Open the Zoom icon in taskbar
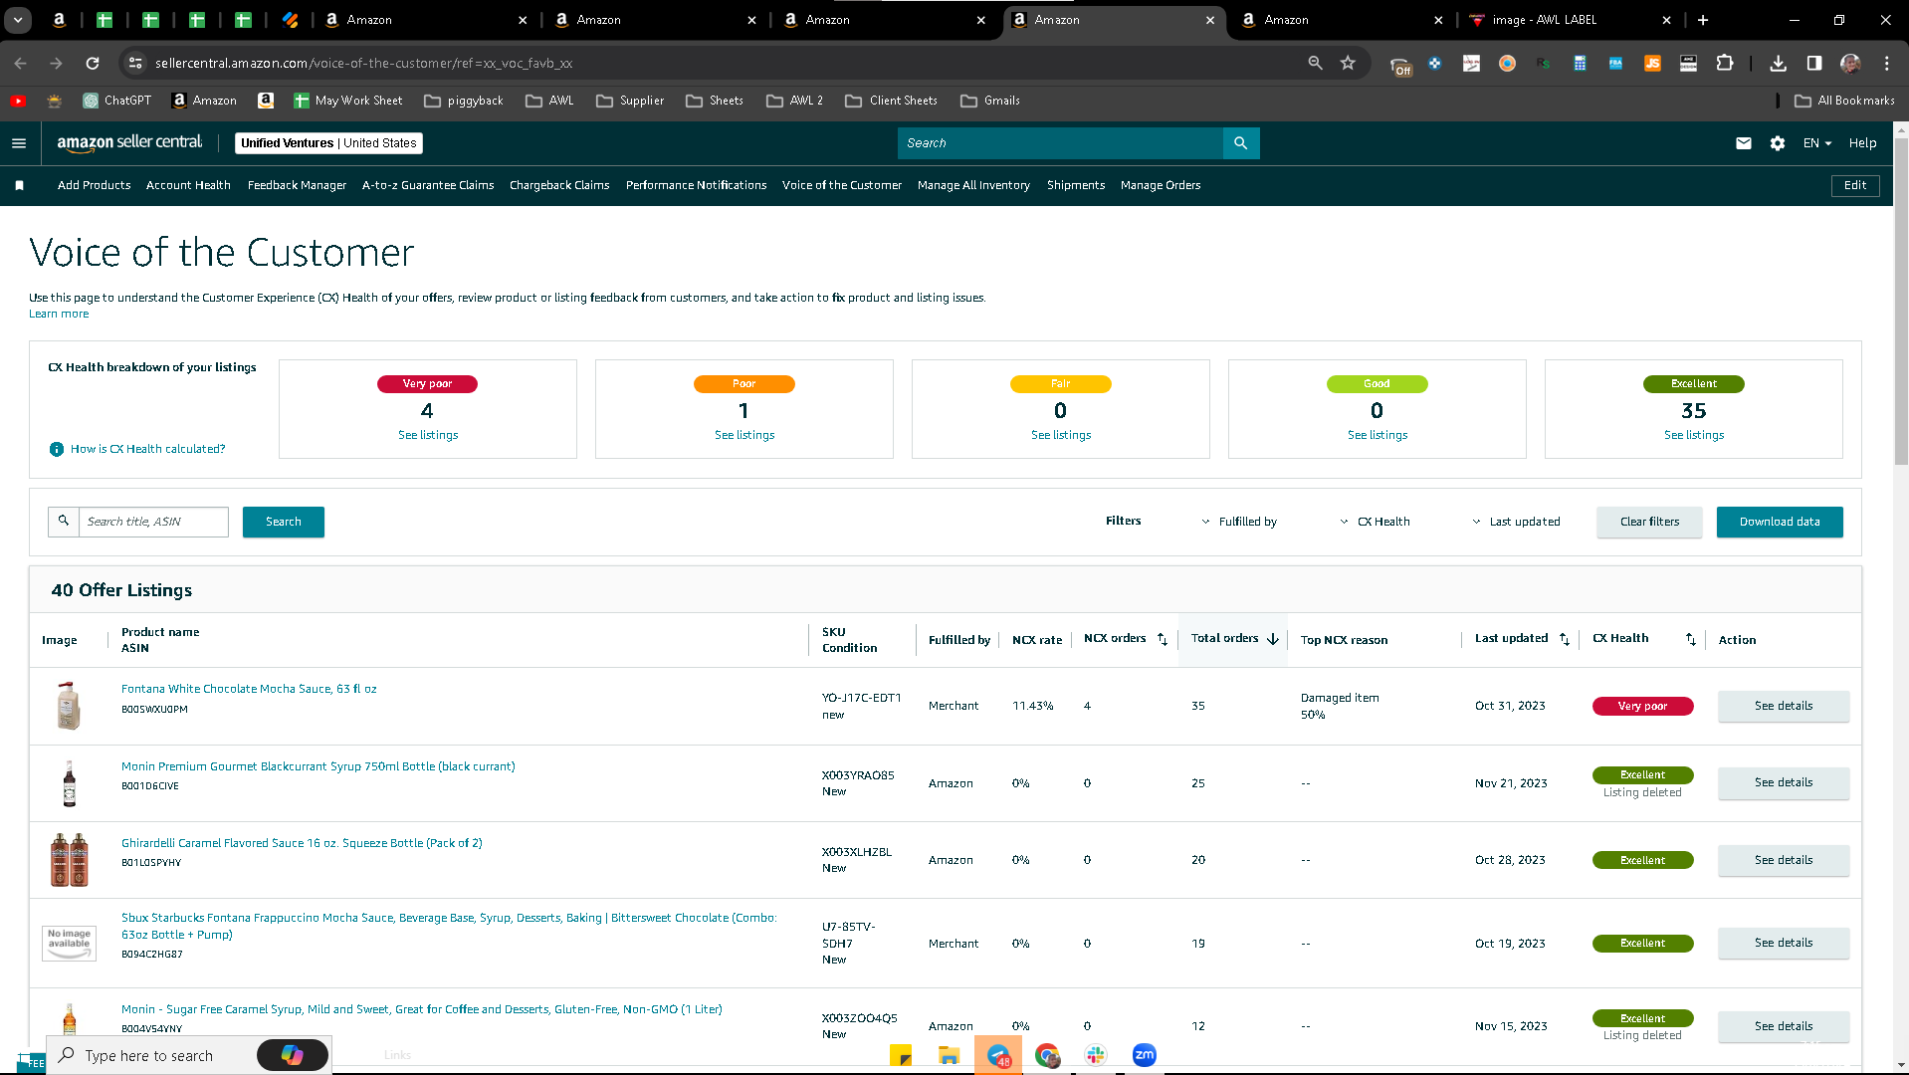 pos(1145,1055)
